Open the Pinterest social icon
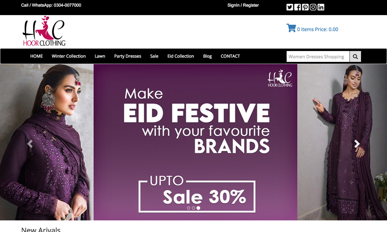The width and height of the screenshot is (387, 232). pyautogui.click(x=305, y=7)
